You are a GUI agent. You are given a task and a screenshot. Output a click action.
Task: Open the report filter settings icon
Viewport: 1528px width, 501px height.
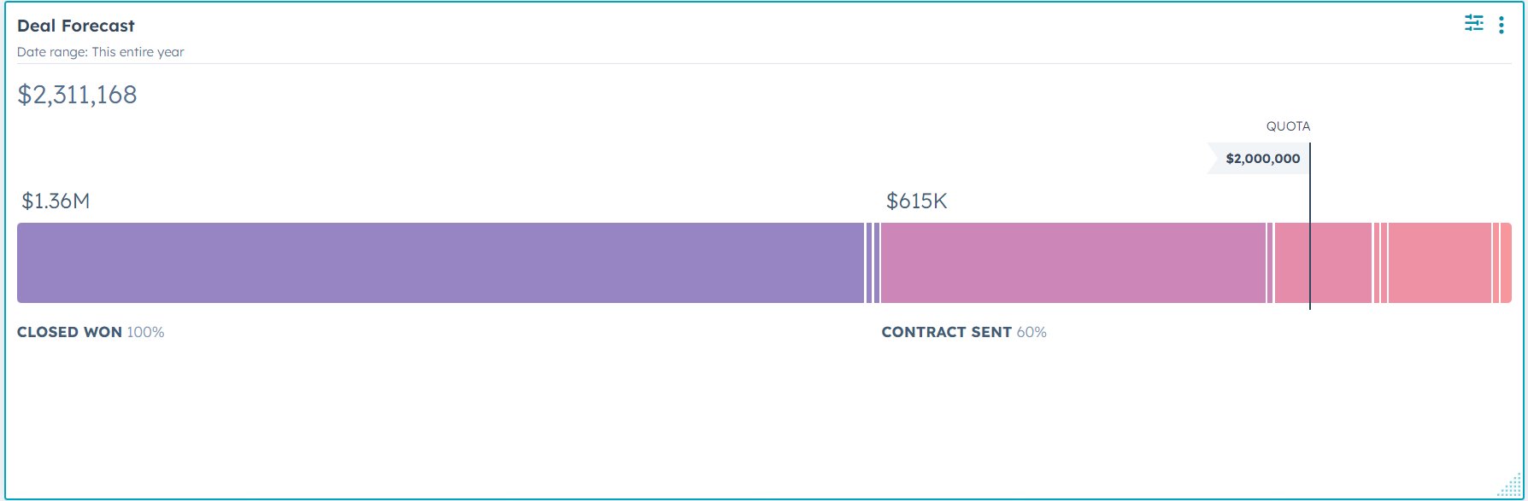click(x=1473, y=24)
